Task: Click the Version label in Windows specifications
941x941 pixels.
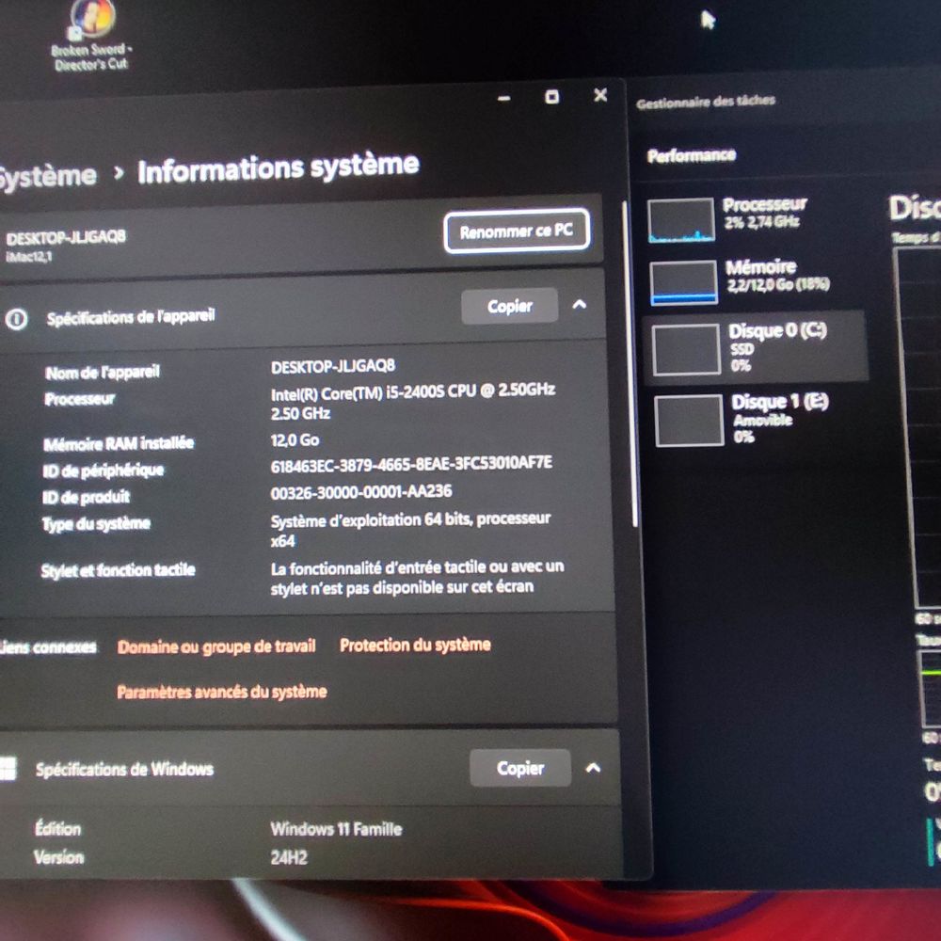Action: [x=58, y=856]
